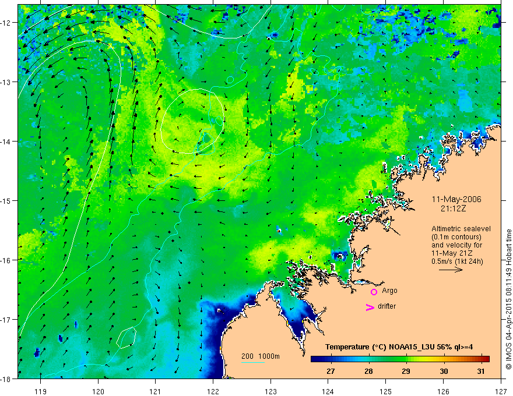513x396 pixels.
Task: Click the -12 latitude axis label
Action: point(6,23)
